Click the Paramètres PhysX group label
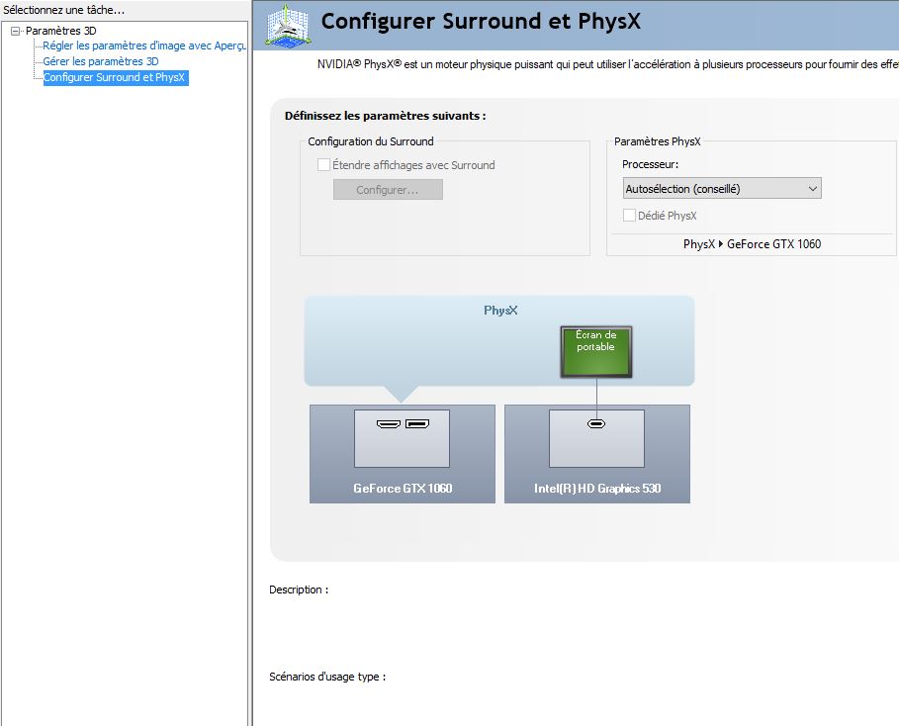 coord(657,141)
